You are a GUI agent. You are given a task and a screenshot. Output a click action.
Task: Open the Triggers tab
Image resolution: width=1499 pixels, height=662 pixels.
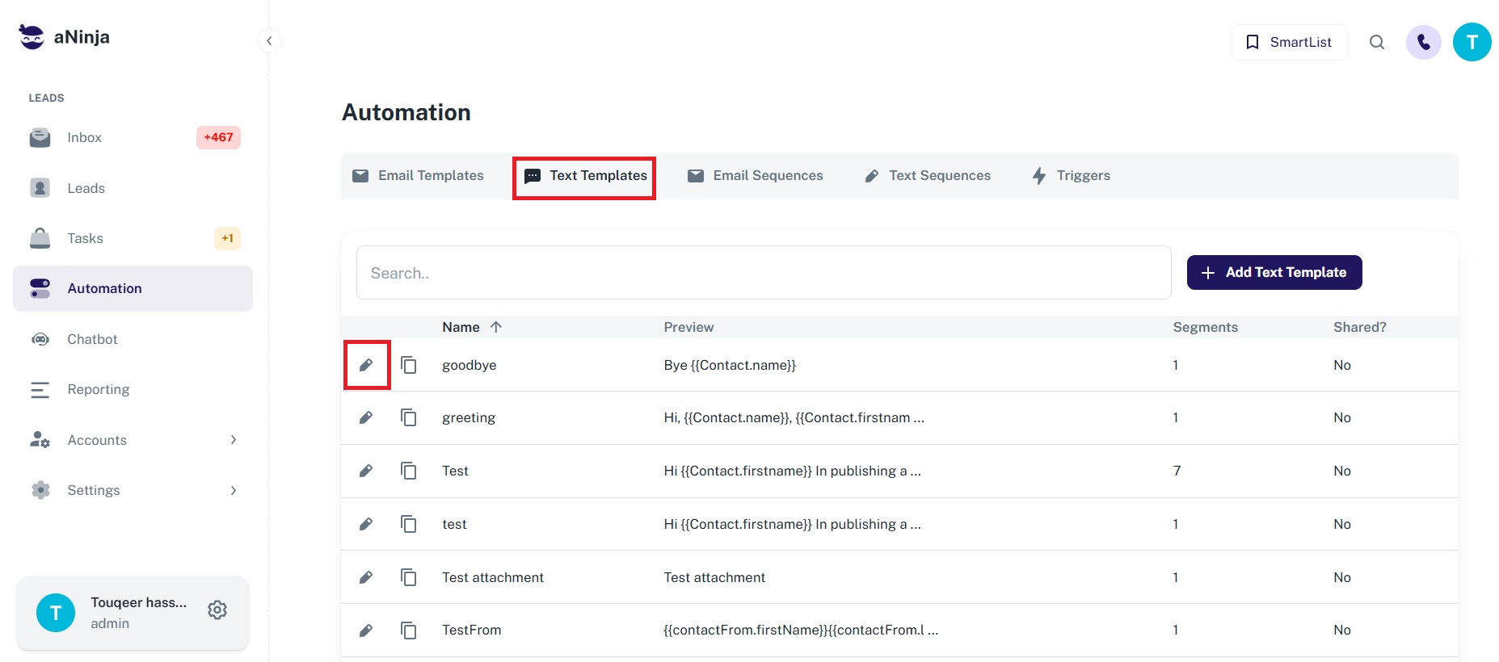[1072, 176]
